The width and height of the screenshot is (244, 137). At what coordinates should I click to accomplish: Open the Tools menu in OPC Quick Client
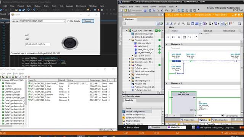pos(15,73)
